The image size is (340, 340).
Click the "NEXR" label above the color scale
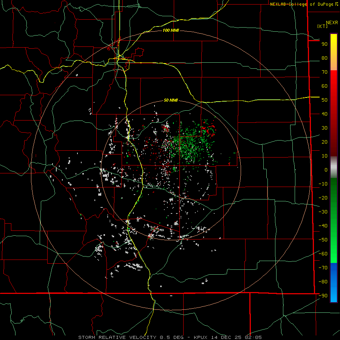click(332, 23)
